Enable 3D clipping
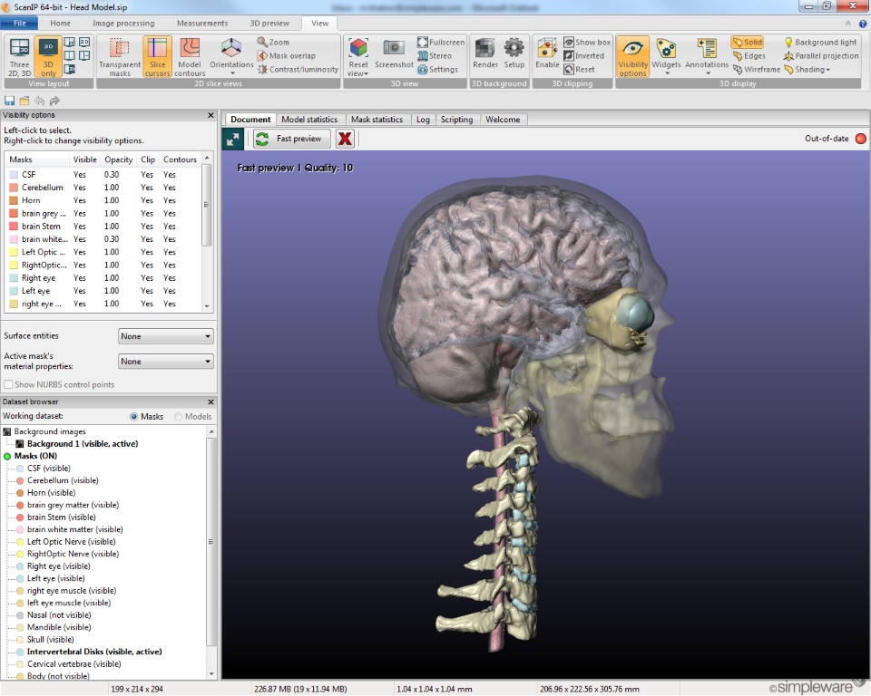 [x=547, y=54]
